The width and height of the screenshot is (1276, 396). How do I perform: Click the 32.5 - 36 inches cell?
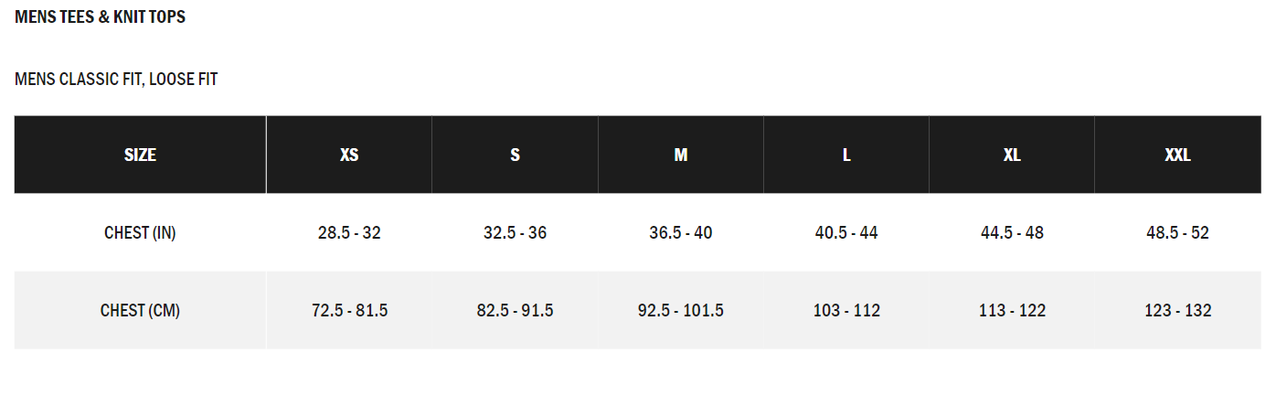[x=515, y=232]
